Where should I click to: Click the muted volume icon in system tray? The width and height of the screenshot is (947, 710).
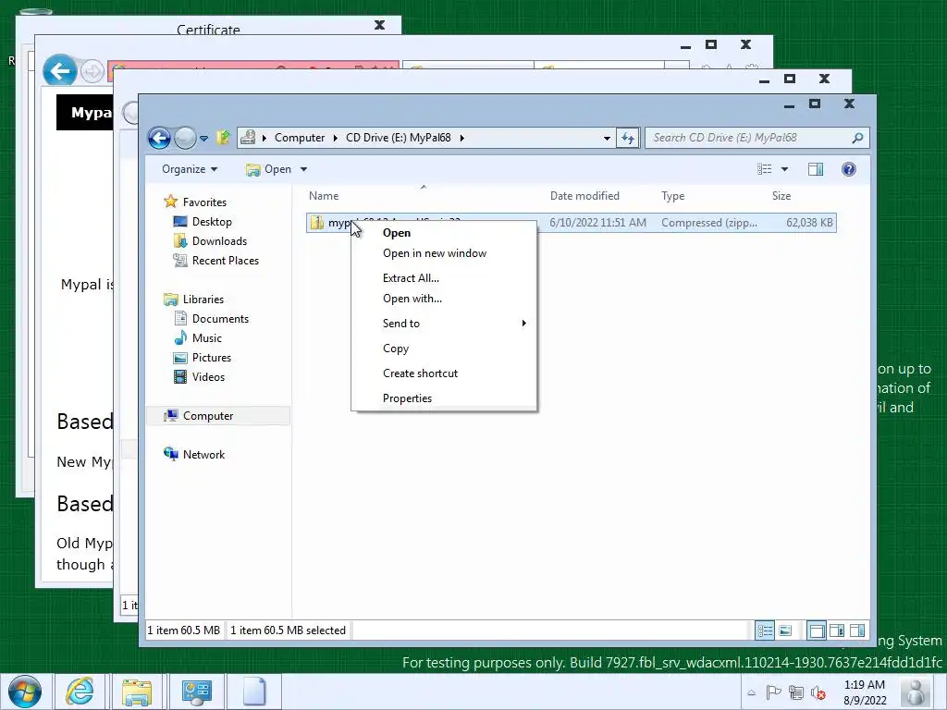[818, 692]
